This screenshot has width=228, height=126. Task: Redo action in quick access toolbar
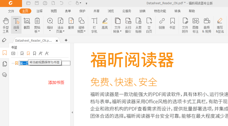click(70, 3)
